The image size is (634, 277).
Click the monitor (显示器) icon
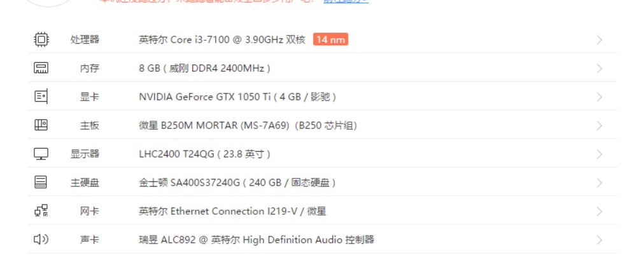tap(41, 154)
